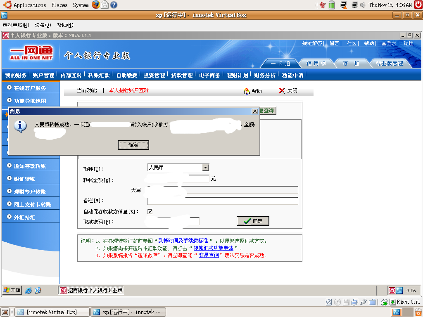423x317 pixels.
Task: Open the 转帐汇款功能申请 link
Action: [214, 248]
